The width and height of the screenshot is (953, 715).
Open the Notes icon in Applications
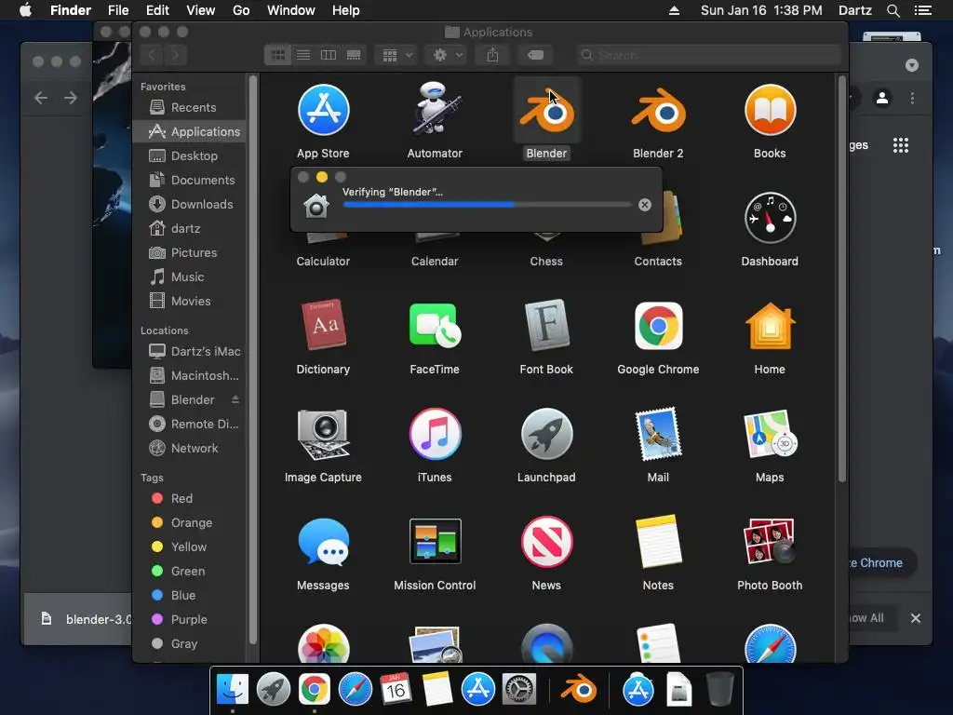(x=658, y=541)
